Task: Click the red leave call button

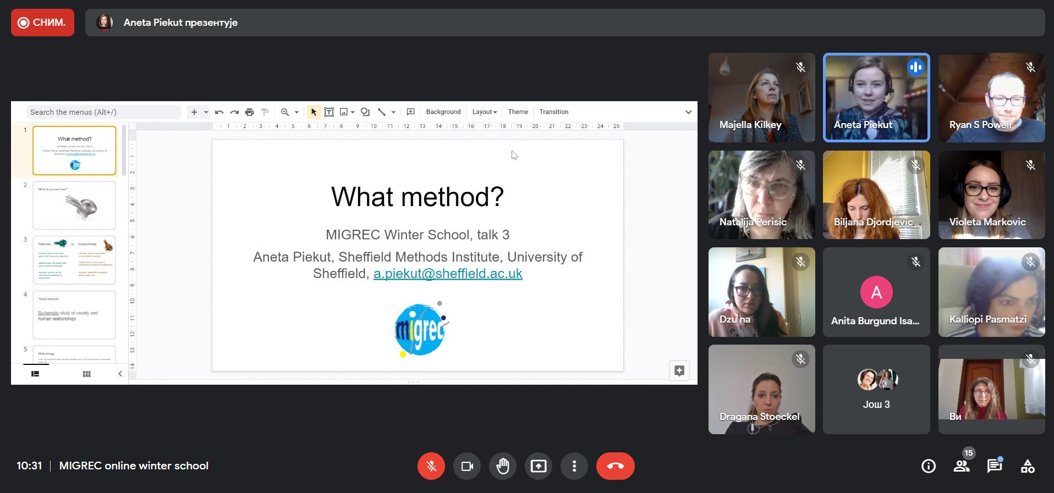Action: pyautogui.click(x=615, y=466)
